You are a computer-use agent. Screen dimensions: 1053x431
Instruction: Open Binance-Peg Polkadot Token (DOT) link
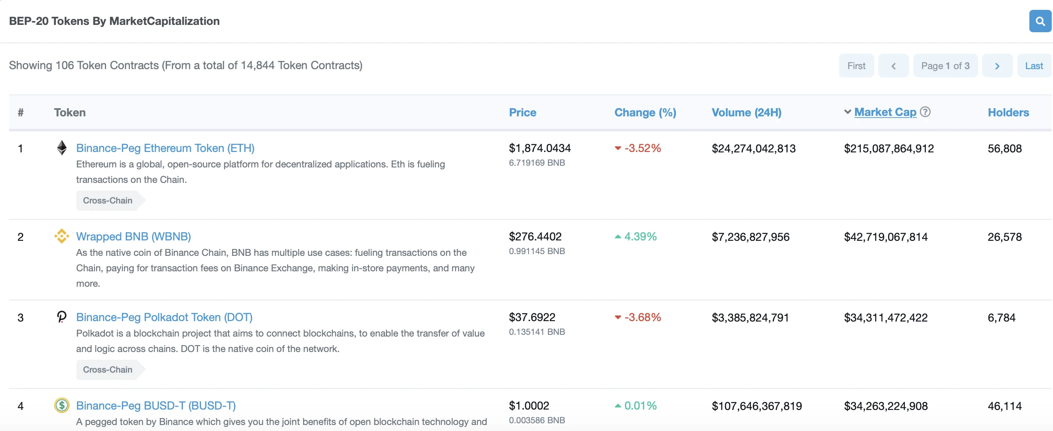click(x=164, y=317)
